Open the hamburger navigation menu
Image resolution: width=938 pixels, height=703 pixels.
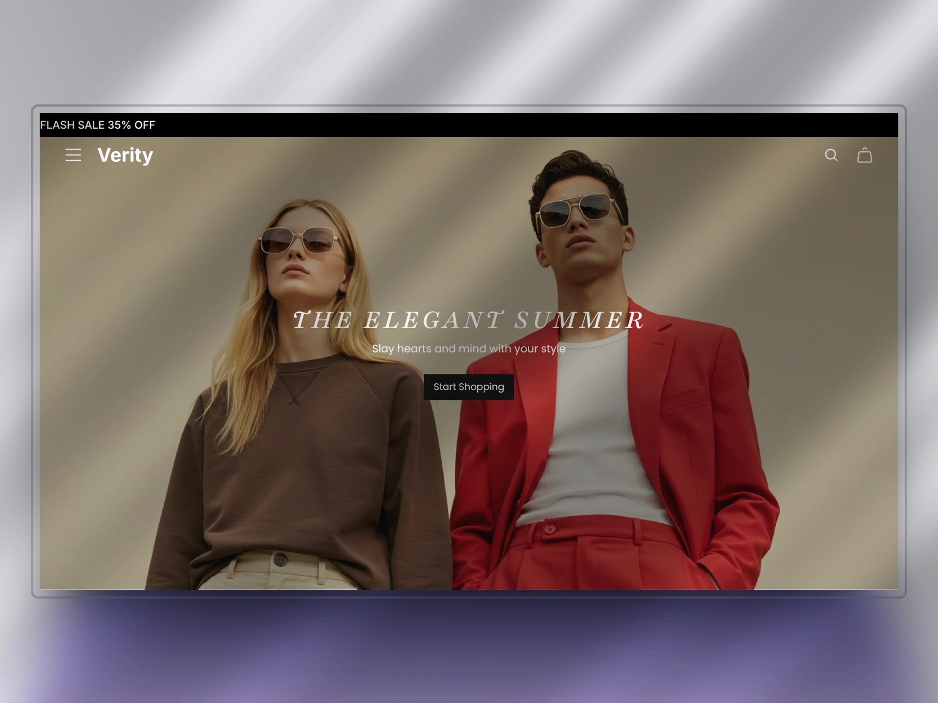pos(73,155)
